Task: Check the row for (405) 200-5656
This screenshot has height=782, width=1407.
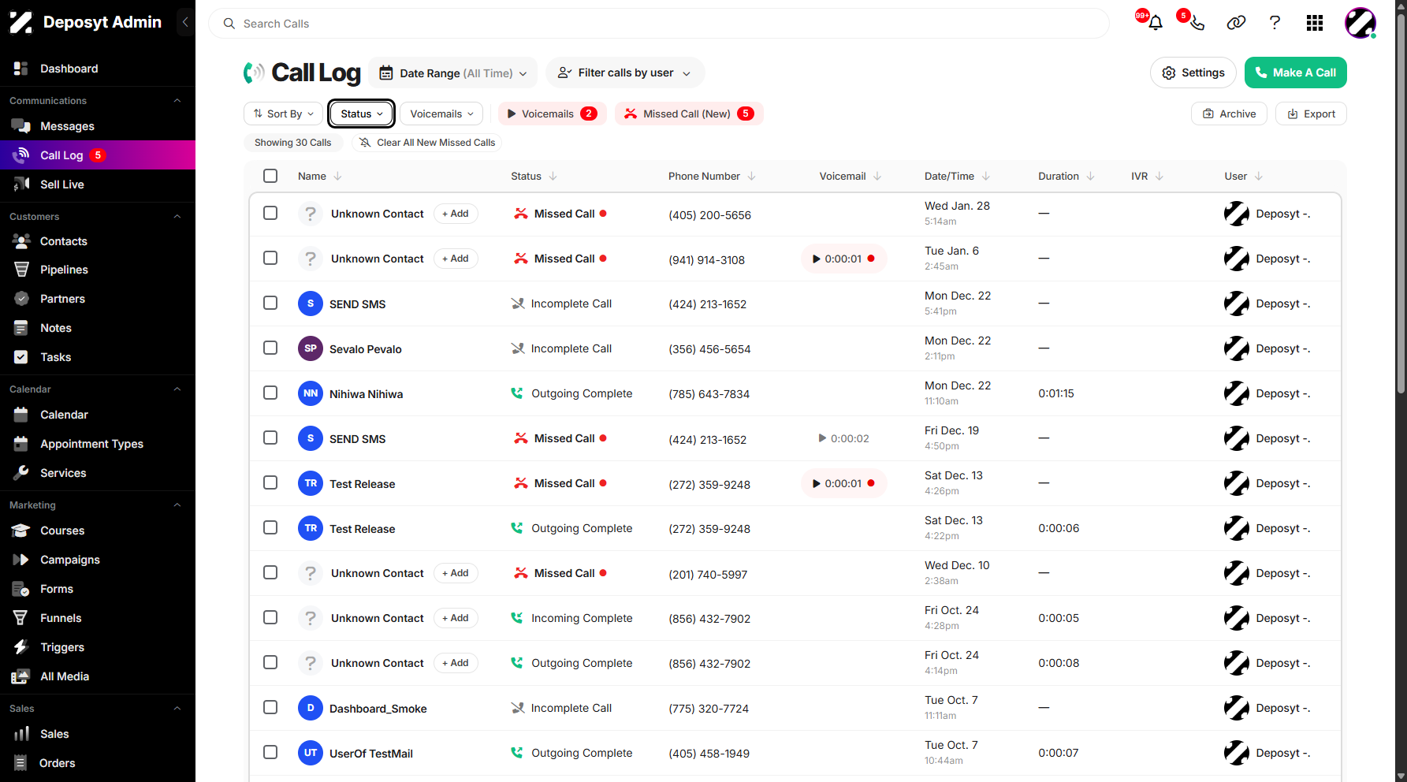Action: tap(270, 213)
